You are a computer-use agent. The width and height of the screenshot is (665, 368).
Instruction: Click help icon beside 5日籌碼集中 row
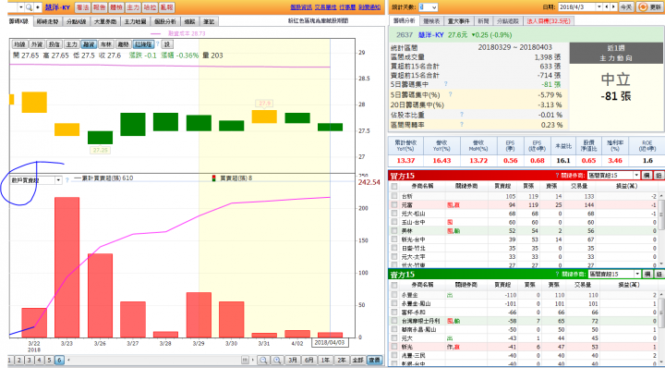coord(446,84)
